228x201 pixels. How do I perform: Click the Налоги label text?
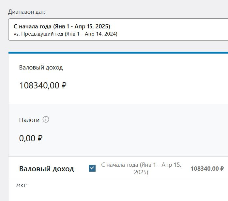point(29,120)
